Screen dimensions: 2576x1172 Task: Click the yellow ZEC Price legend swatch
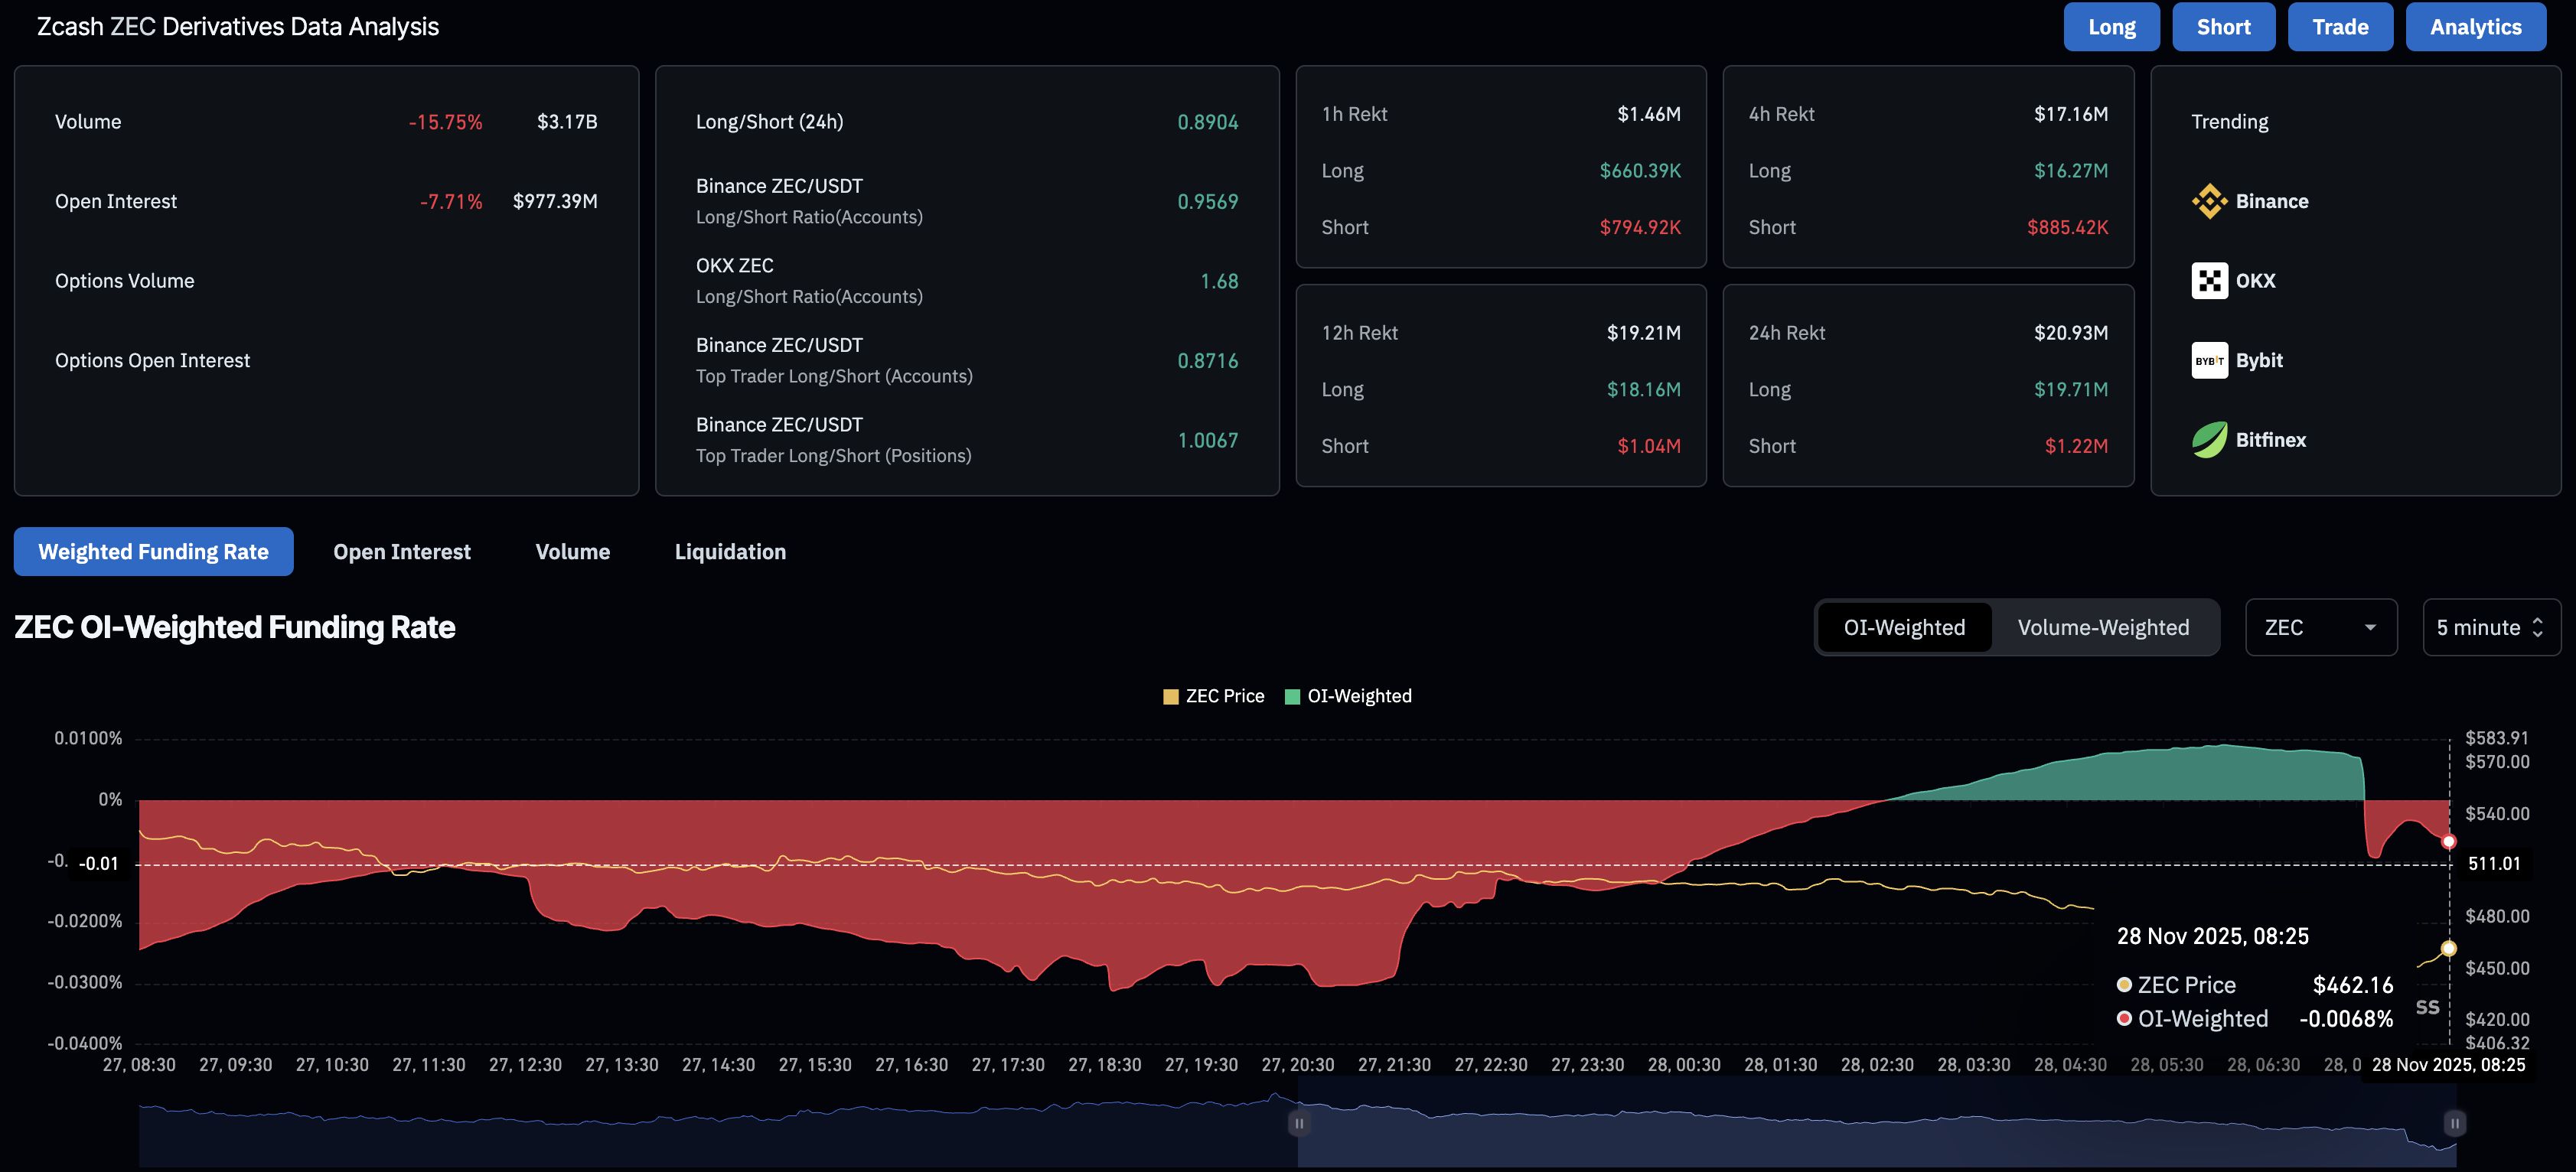pos(1170,695)
